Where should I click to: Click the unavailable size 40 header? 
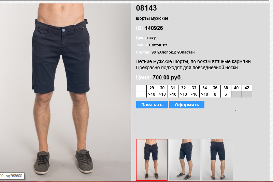(x=236, y=88)
